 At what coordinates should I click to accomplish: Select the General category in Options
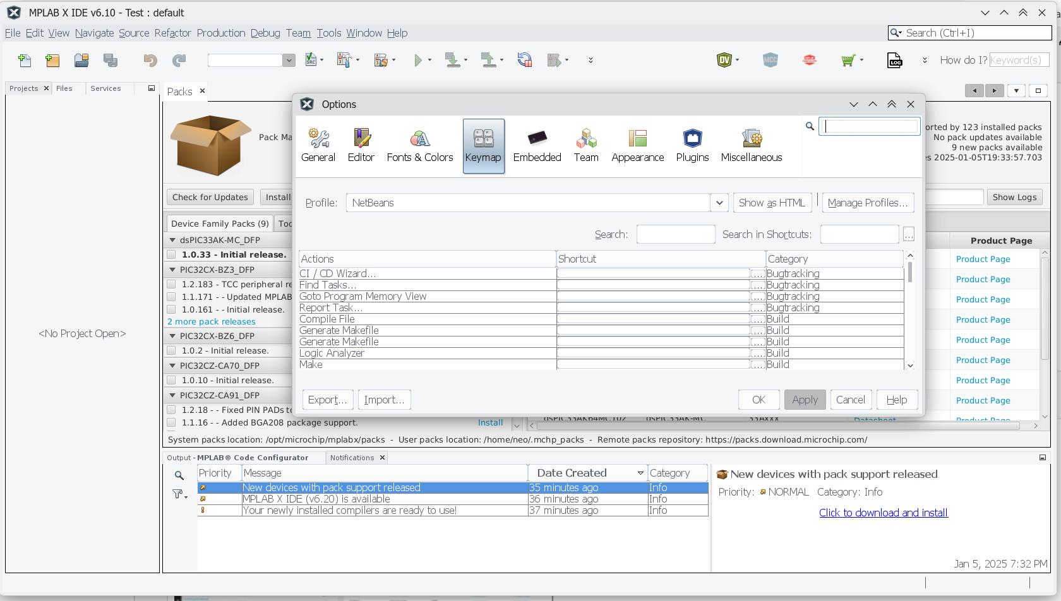[x=318, y=146]
